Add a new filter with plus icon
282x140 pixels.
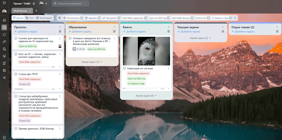click(235, 18)
